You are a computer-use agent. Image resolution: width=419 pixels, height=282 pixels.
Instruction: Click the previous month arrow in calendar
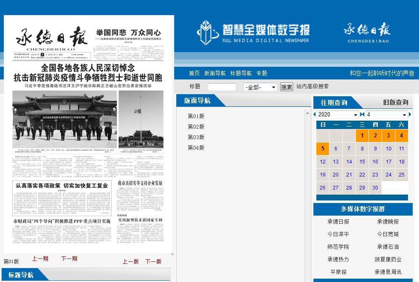315,115
